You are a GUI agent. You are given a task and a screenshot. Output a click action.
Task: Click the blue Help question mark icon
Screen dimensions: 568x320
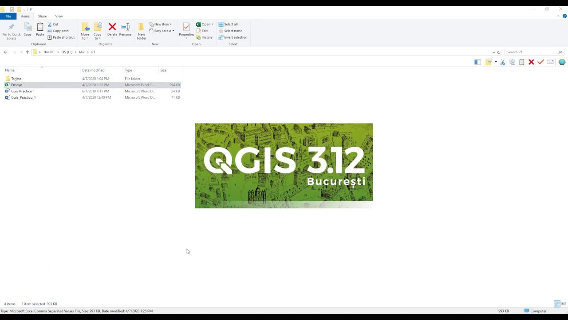coord(565,16)
